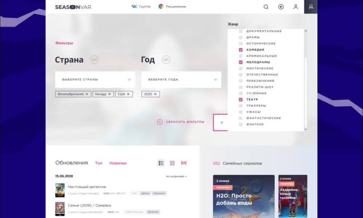Open the H2O: Просто добавь воды card
The image size is (363, 218).
244,196
